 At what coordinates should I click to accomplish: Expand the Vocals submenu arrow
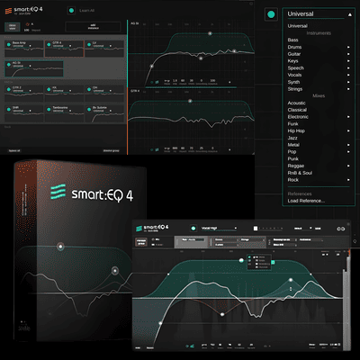[x=348, y=75]
